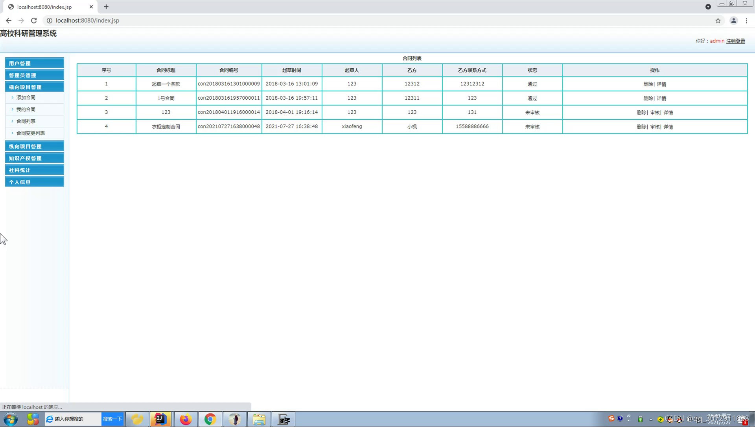Delete the 1号合同 contract row
Screen dimensions: 755x427
click(648, 98)
